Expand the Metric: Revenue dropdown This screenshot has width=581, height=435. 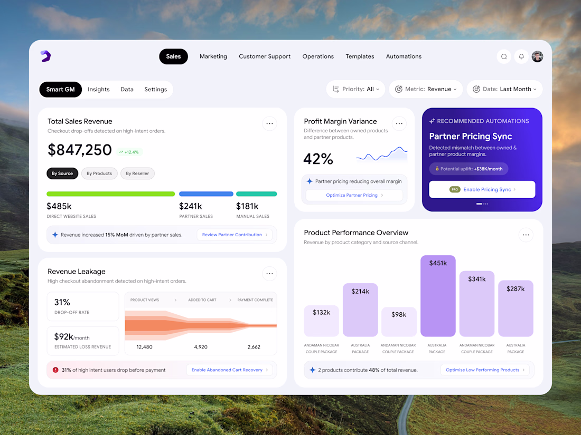[426, 89]
